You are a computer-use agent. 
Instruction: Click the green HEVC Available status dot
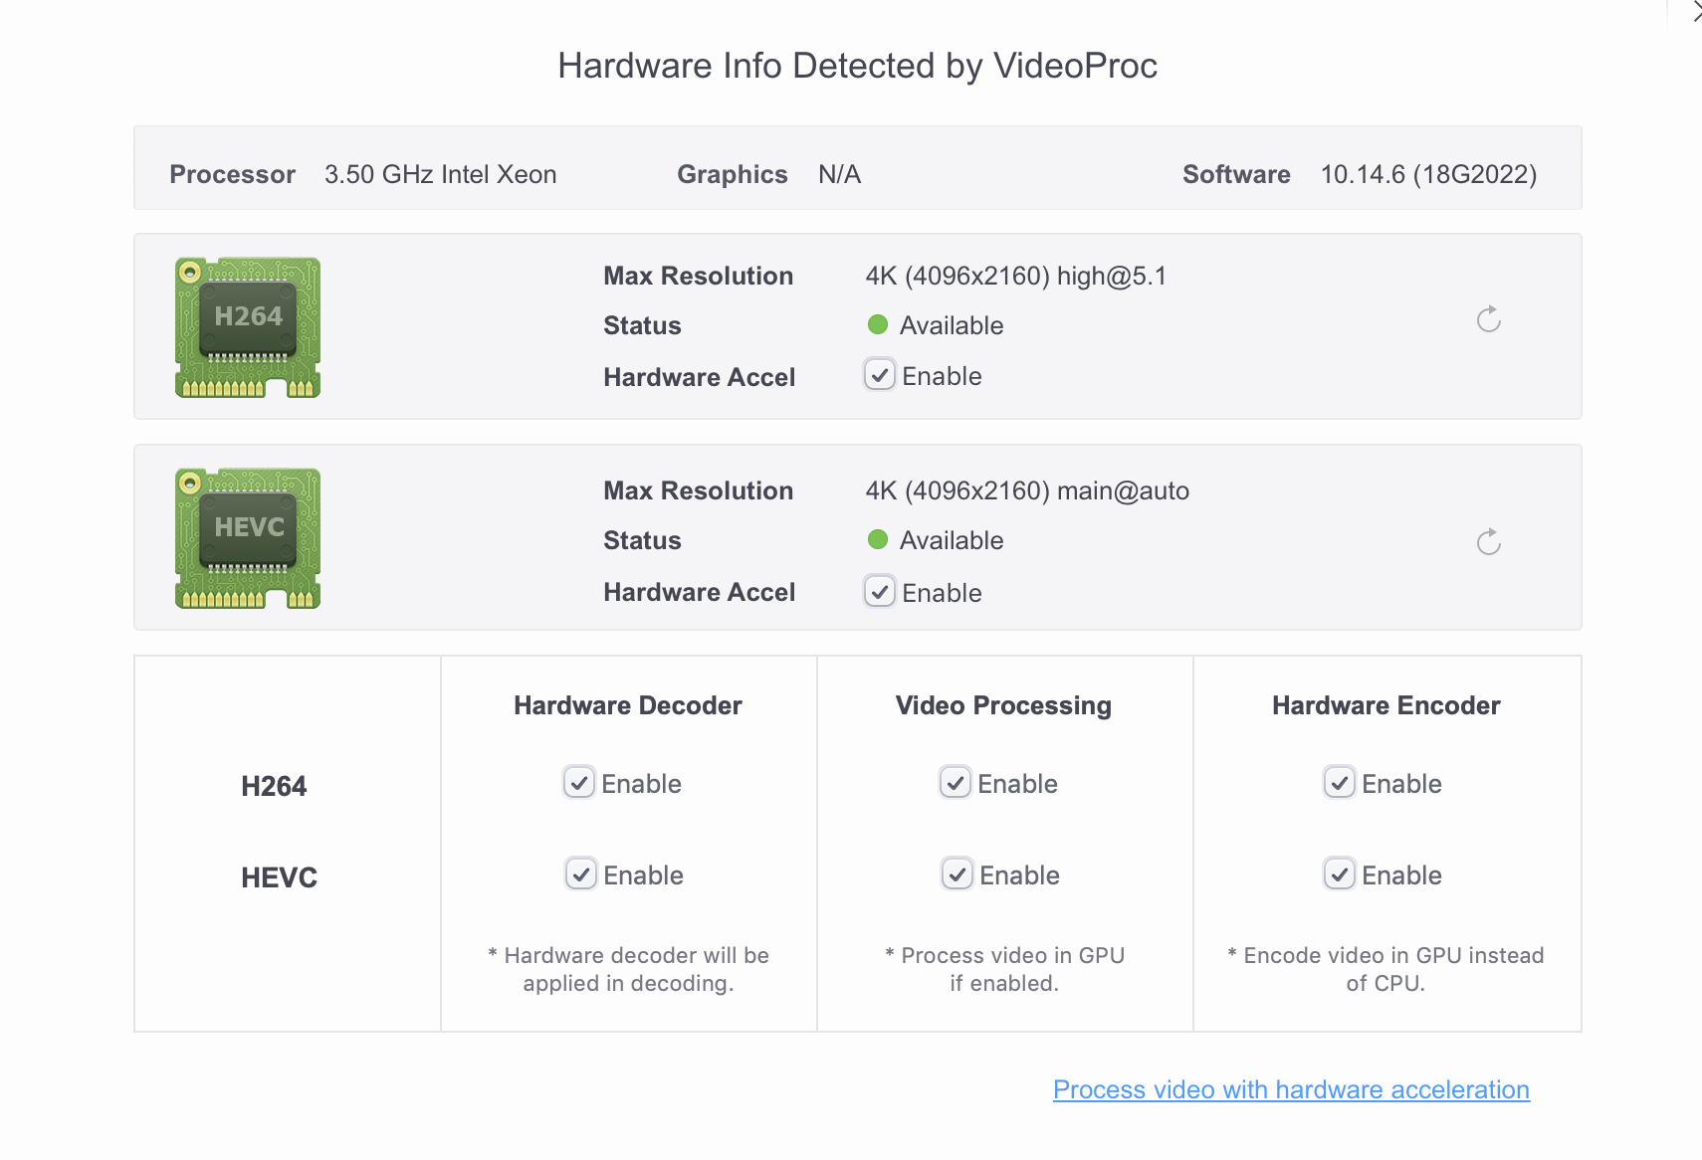click(878, 539)
